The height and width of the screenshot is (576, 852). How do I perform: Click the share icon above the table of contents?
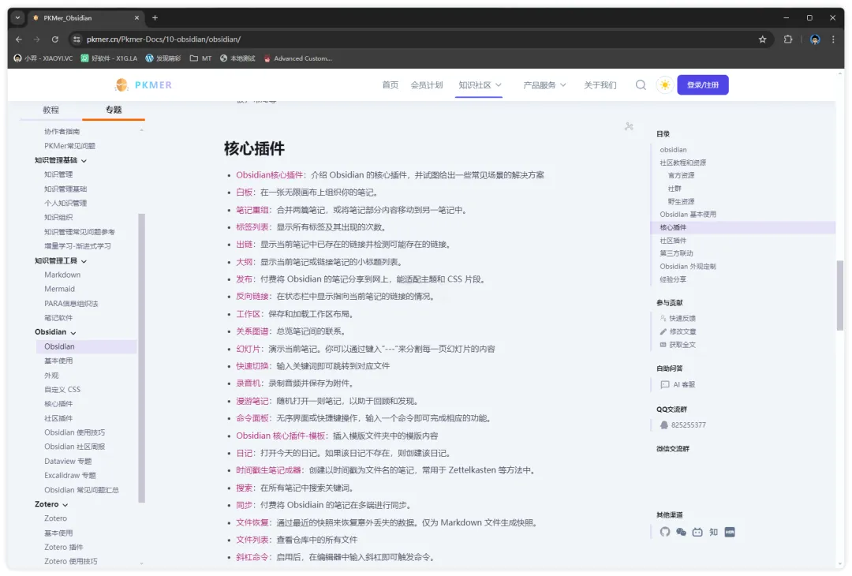click(x=629, y=125)
